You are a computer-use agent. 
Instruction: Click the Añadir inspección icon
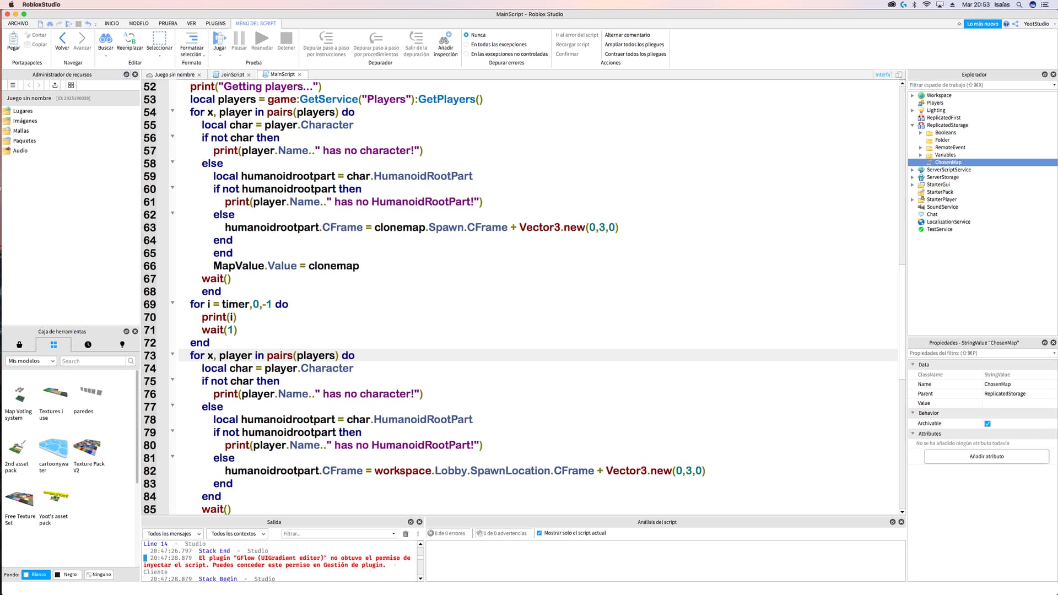(x=445, y=39)
